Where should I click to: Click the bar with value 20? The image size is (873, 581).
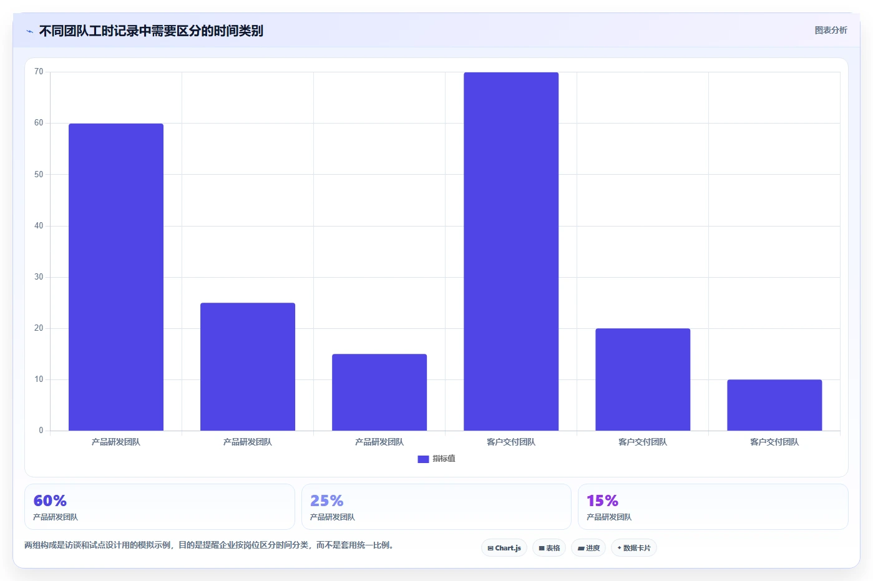[643, 379]
